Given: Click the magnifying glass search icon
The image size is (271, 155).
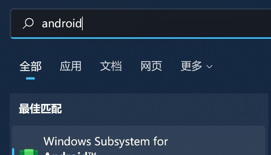Looking at the screenshot, I should click(28, 24).
